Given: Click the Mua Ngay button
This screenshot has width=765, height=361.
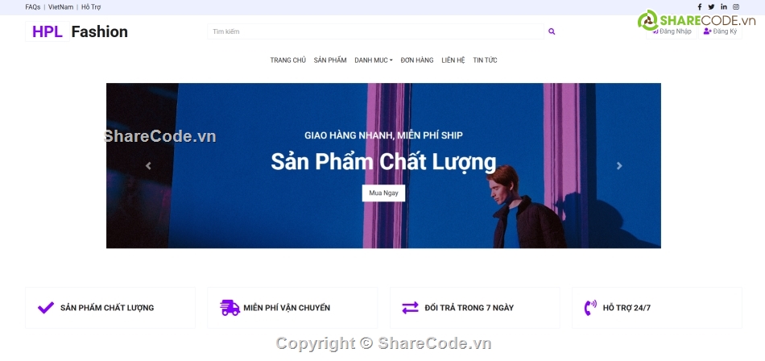Looking at the screenshot, I should pyautogui.click(x=383, y=193).
